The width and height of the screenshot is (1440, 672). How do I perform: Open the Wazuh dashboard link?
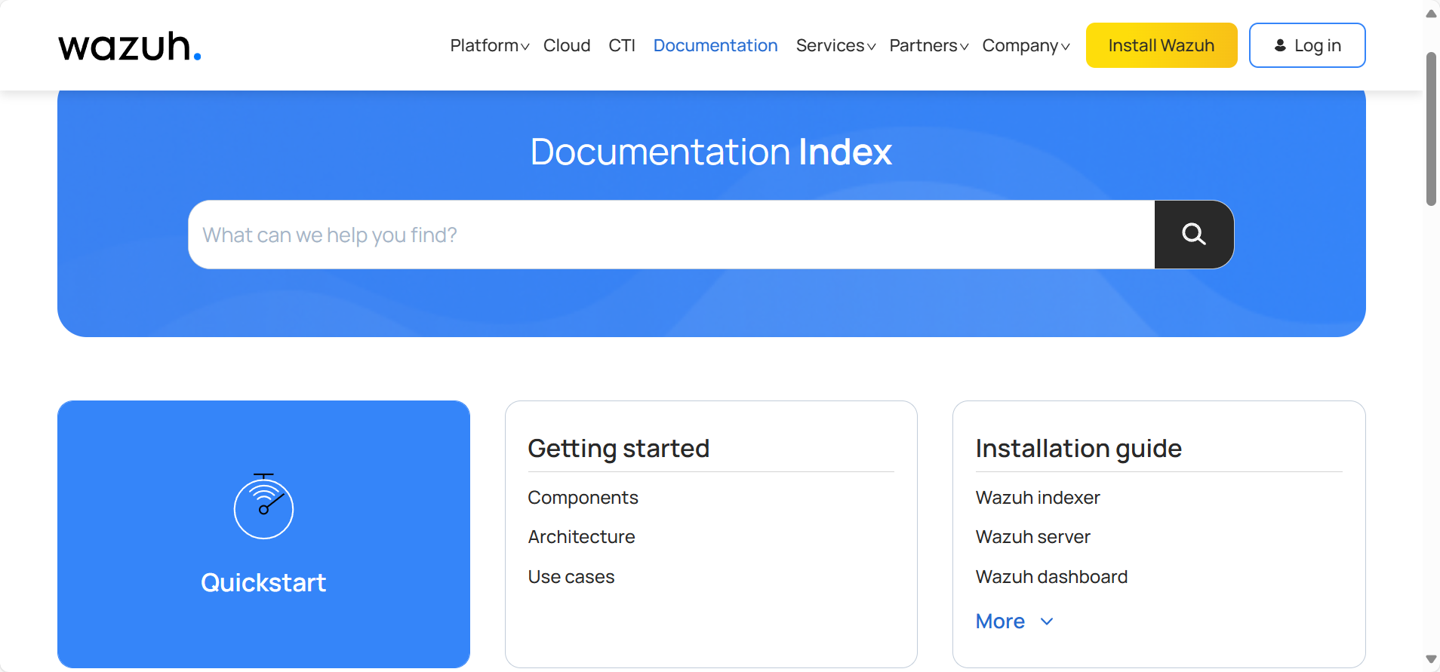pyautogui.click(x=1051, y=577)
